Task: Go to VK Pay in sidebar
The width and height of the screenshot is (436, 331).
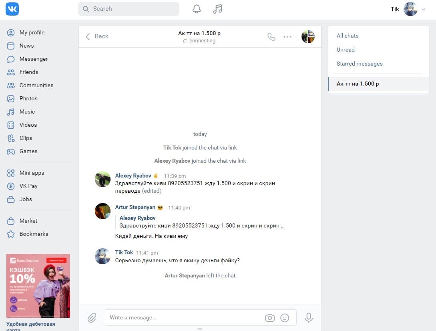Action: click(28, 186)
